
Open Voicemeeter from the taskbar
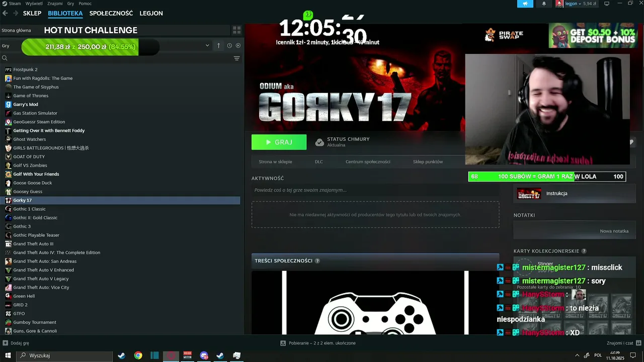pos(187,355)
